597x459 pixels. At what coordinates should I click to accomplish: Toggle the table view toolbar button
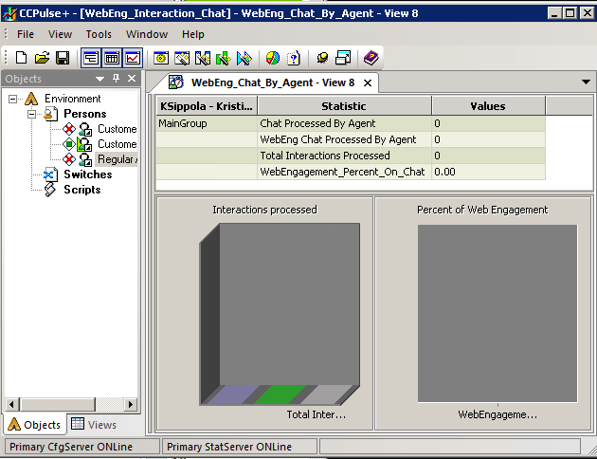point(112,59)
